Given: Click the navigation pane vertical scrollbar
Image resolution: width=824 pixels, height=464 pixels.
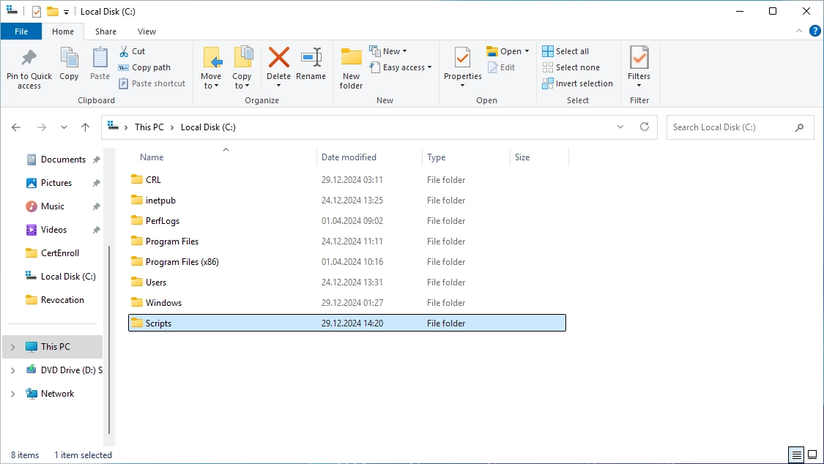Looking at the screenshot, I should pos(109,339).
